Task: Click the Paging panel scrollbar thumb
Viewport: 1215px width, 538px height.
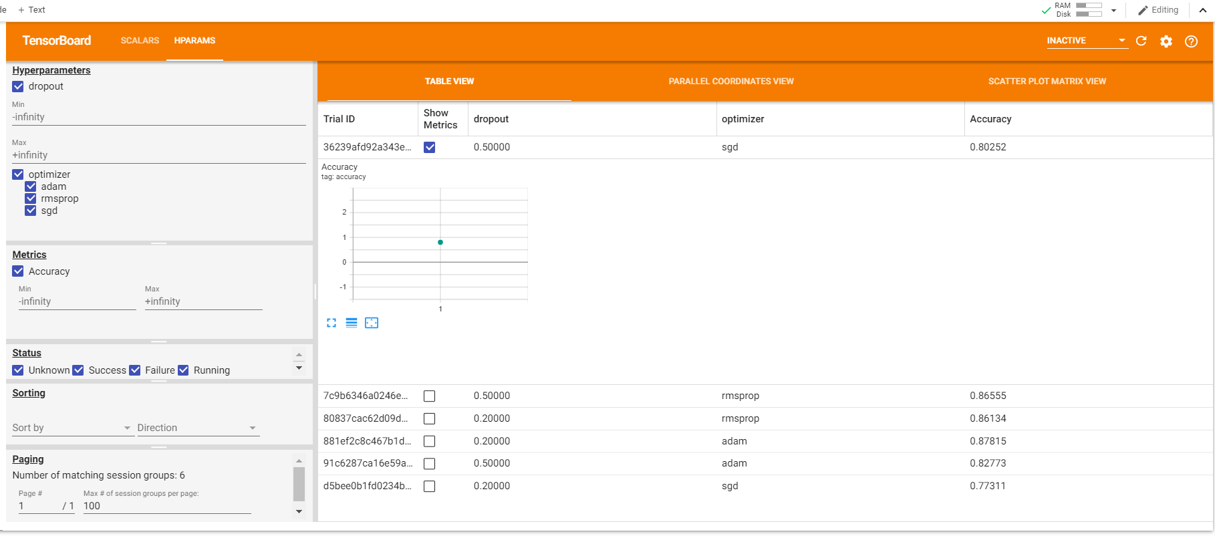Action: pyautogui.click(x=299, y=484)
